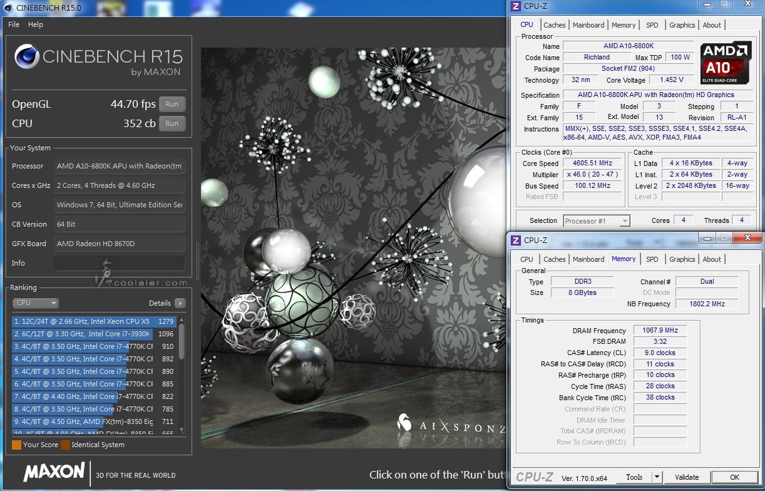Run the OpenGL benchmark
This screenshot has width=765, height=491.
point(172,104)
